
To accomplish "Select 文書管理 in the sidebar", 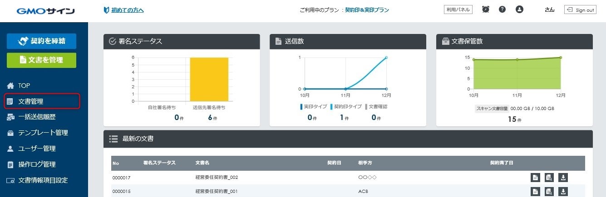I will (x=31, y=101).
